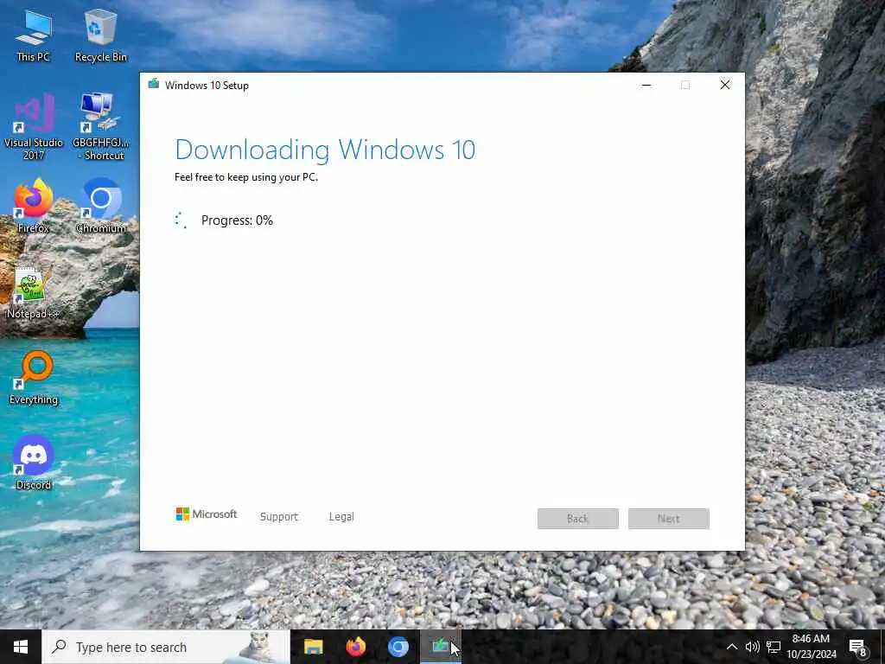Focus the taskbar search box
Viewport: 885px width, 664px height.
166,647
